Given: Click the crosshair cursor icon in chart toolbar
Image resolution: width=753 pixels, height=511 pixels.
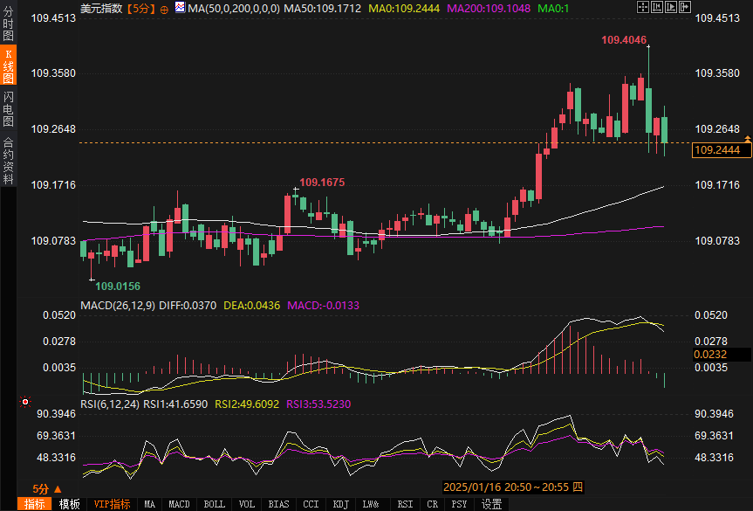Looking at the screenshot, I should click(642, 7).
